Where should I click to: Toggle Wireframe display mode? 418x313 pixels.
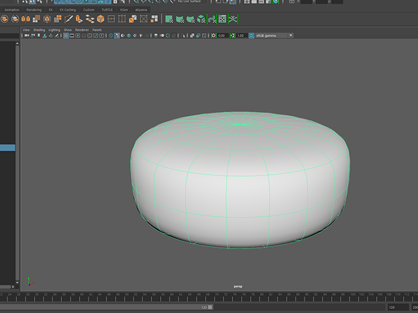click(111, 35)
